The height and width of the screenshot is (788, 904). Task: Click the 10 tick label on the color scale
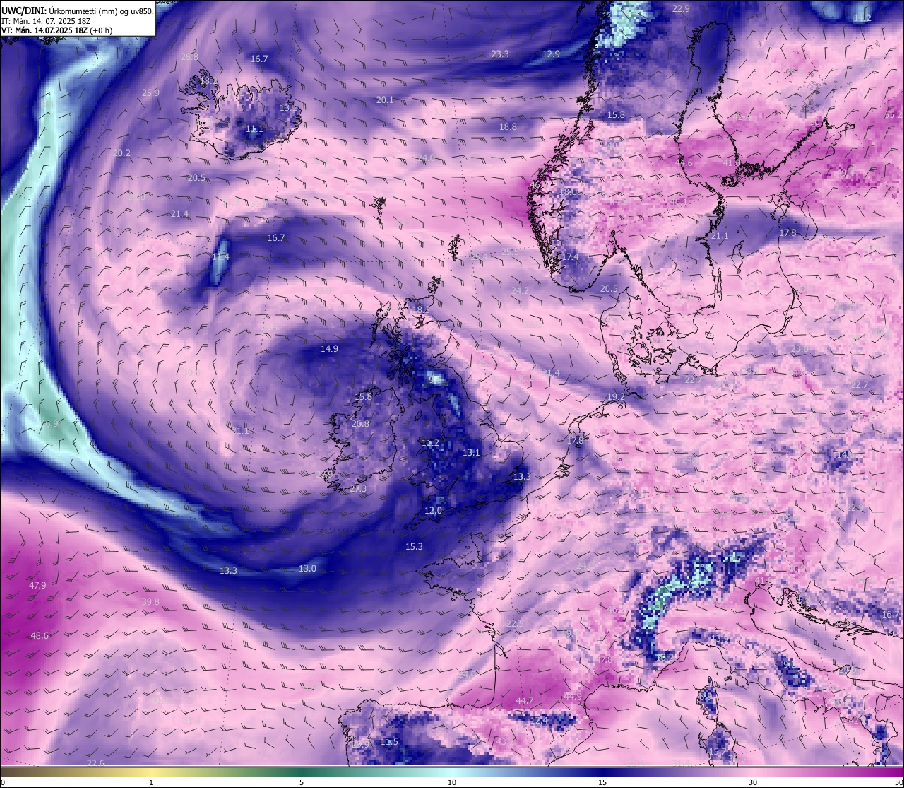[452, 782]
